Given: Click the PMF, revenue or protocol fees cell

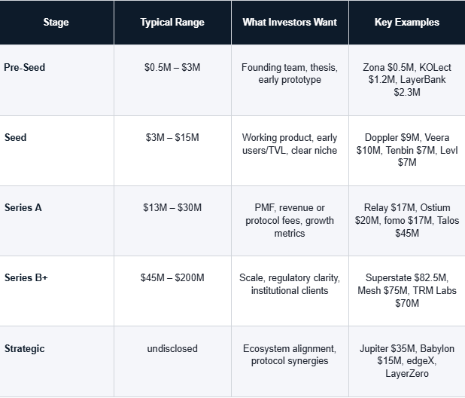Looking at the screenshot, I should pos(290,221).
